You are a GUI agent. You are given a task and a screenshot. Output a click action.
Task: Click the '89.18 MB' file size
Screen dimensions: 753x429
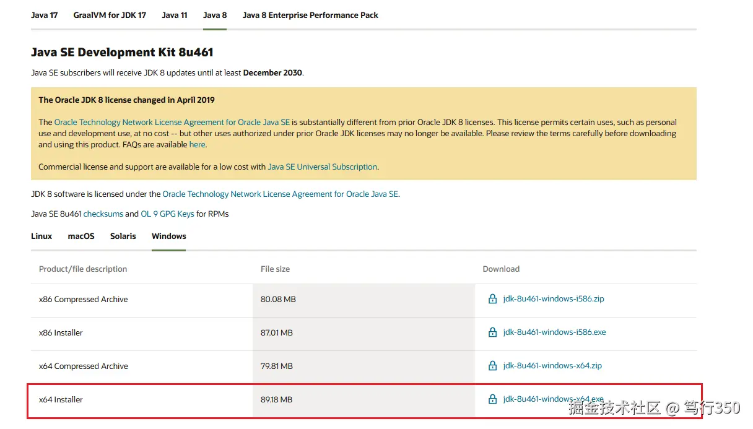tap(277, 400)
